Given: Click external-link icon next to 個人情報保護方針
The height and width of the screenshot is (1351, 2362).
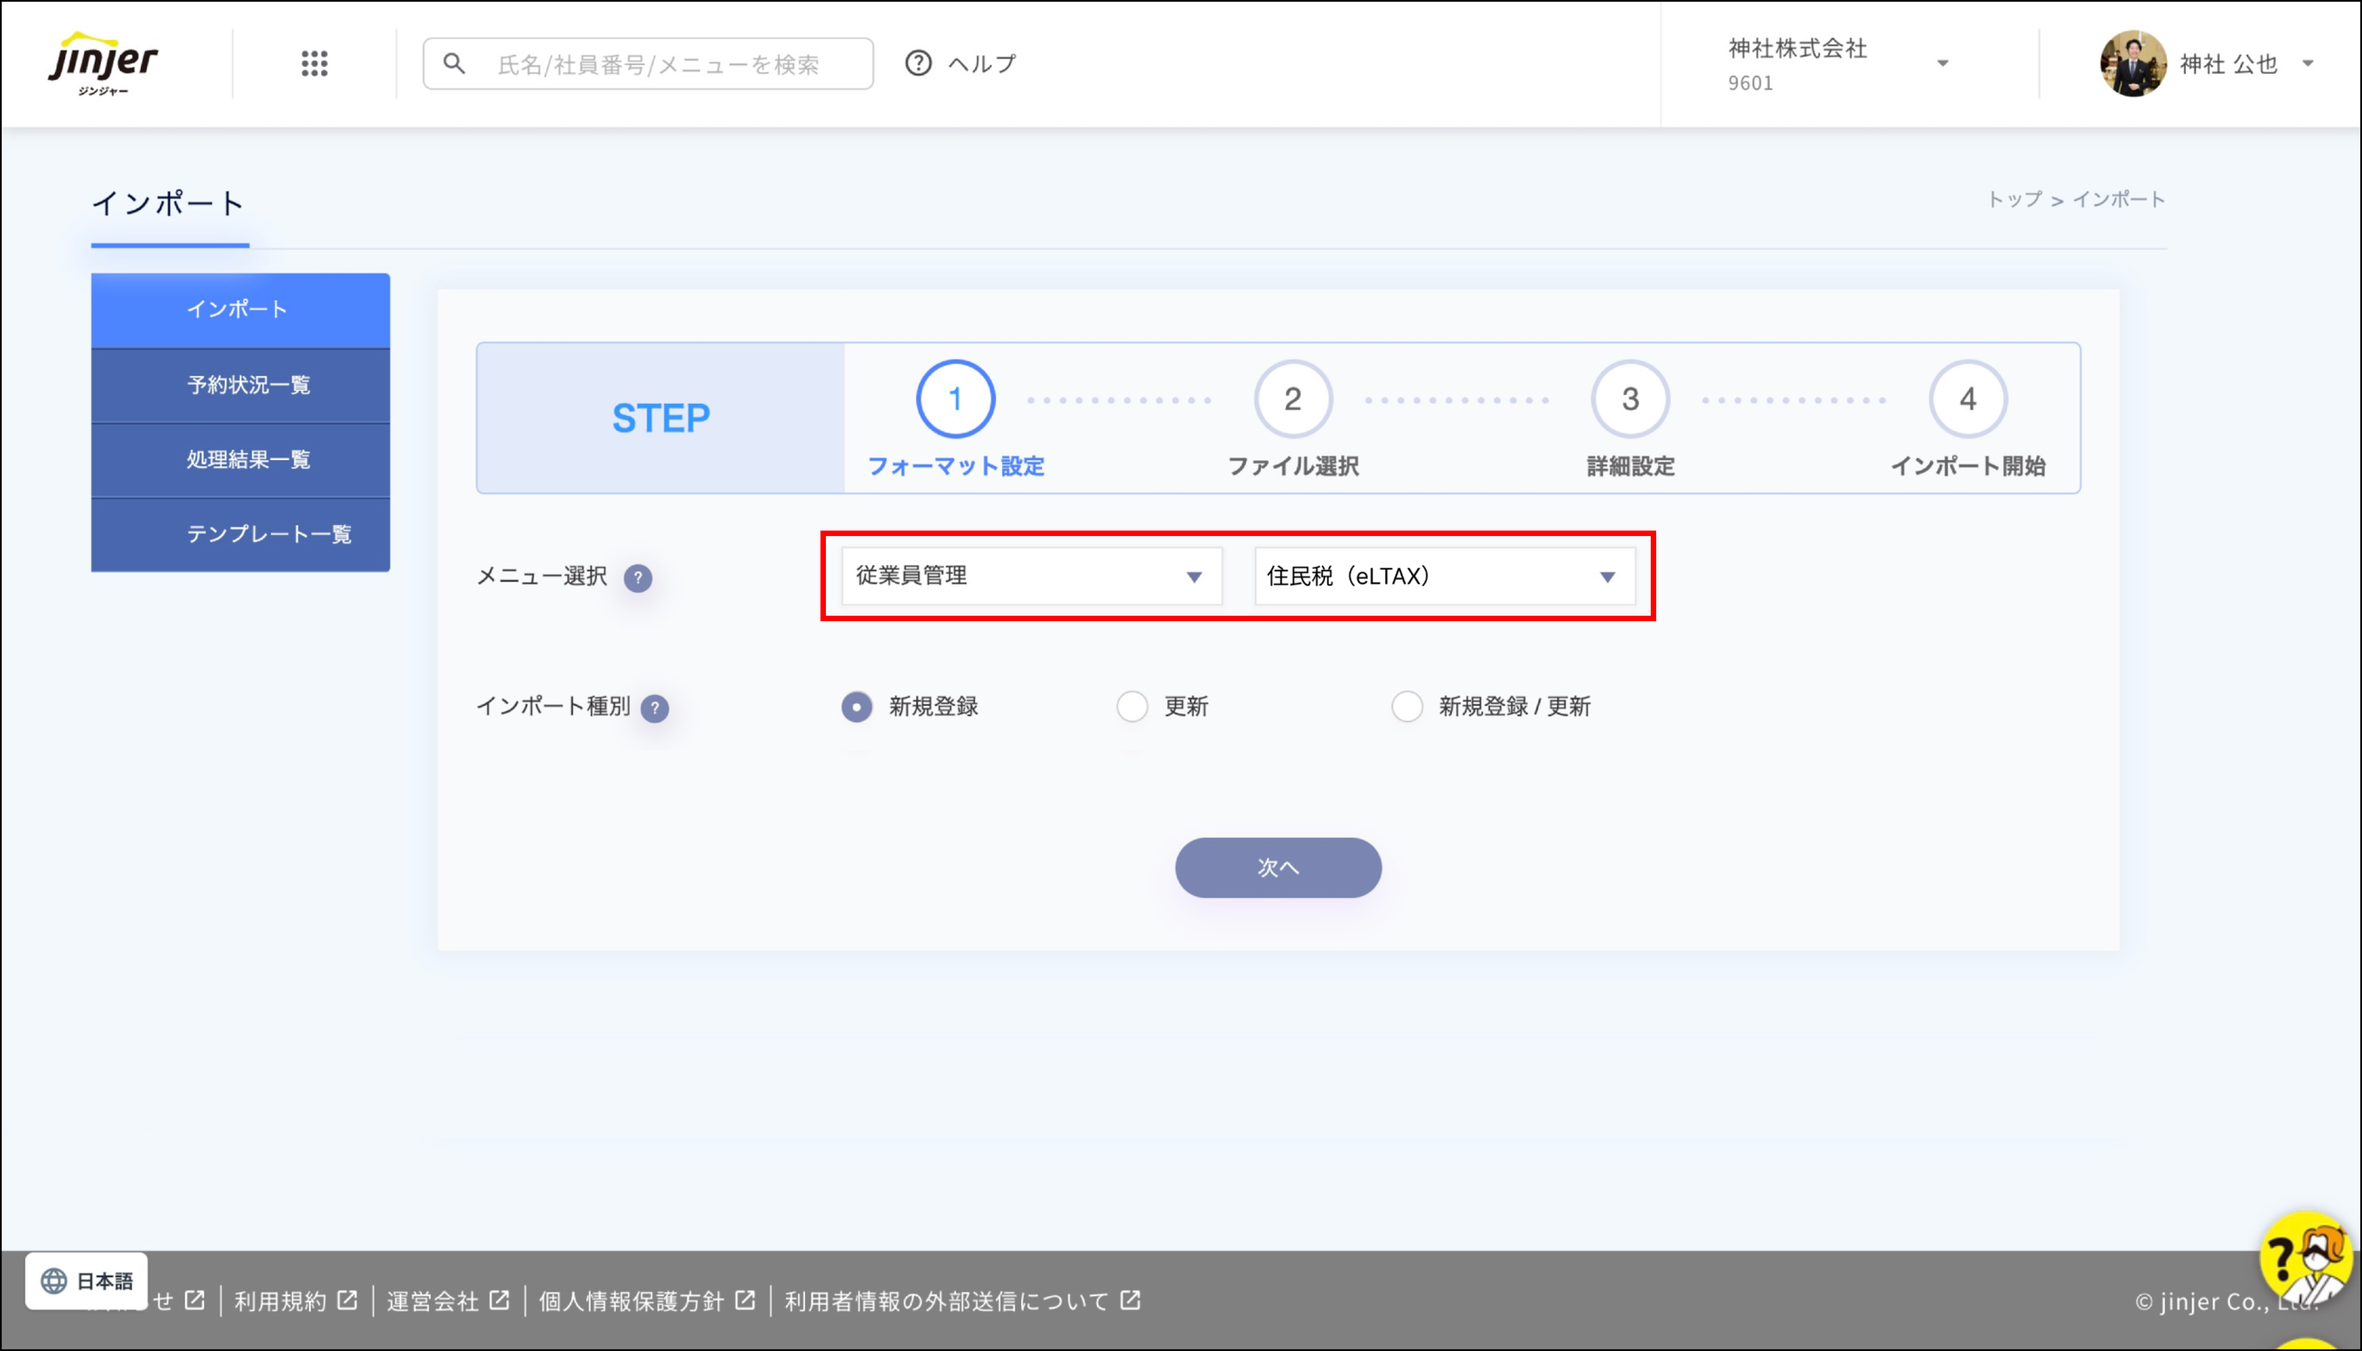Looking at the screenshot, I should click(745, 1300).
